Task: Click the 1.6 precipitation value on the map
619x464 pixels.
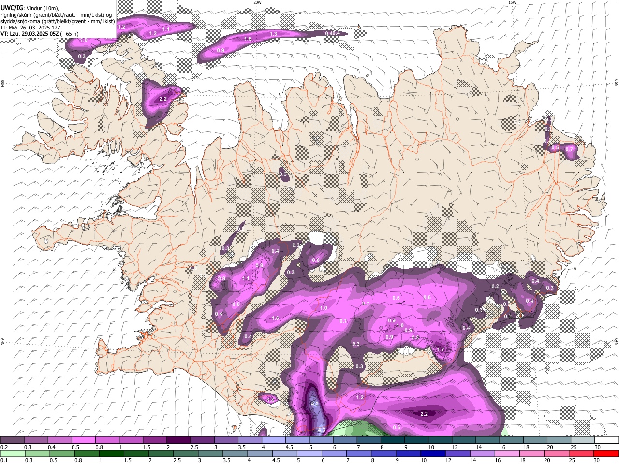Action: coord(248,39)
